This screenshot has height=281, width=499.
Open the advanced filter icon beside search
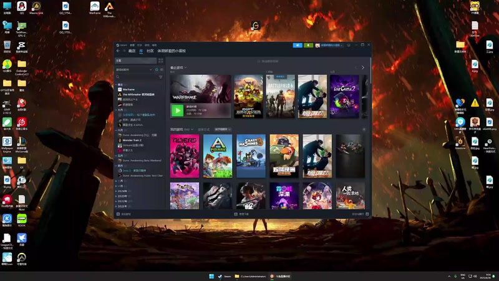(161, 77)
